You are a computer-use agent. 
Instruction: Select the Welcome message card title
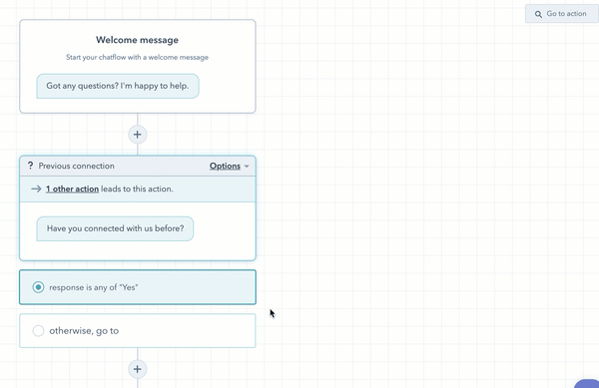(137, 40)
